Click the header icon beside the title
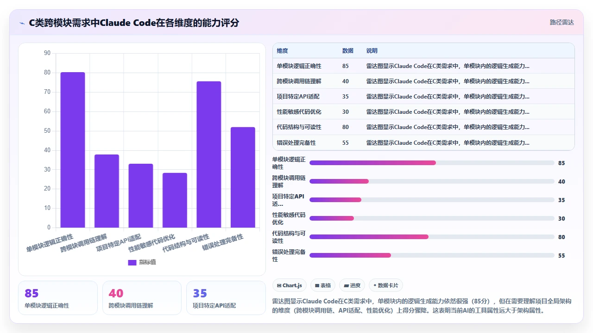The height and width of the screenshot is (333, 593). [22, 23]
